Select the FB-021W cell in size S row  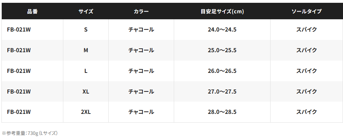[32, 30]
